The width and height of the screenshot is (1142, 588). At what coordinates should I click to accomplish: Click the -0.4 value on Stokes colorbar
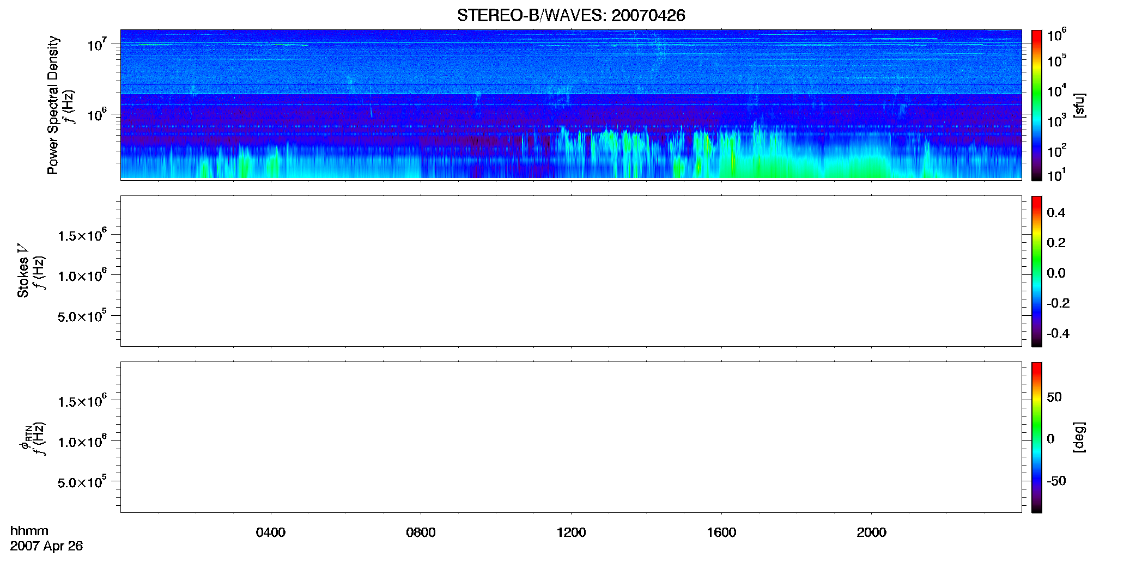[1058, 333]
